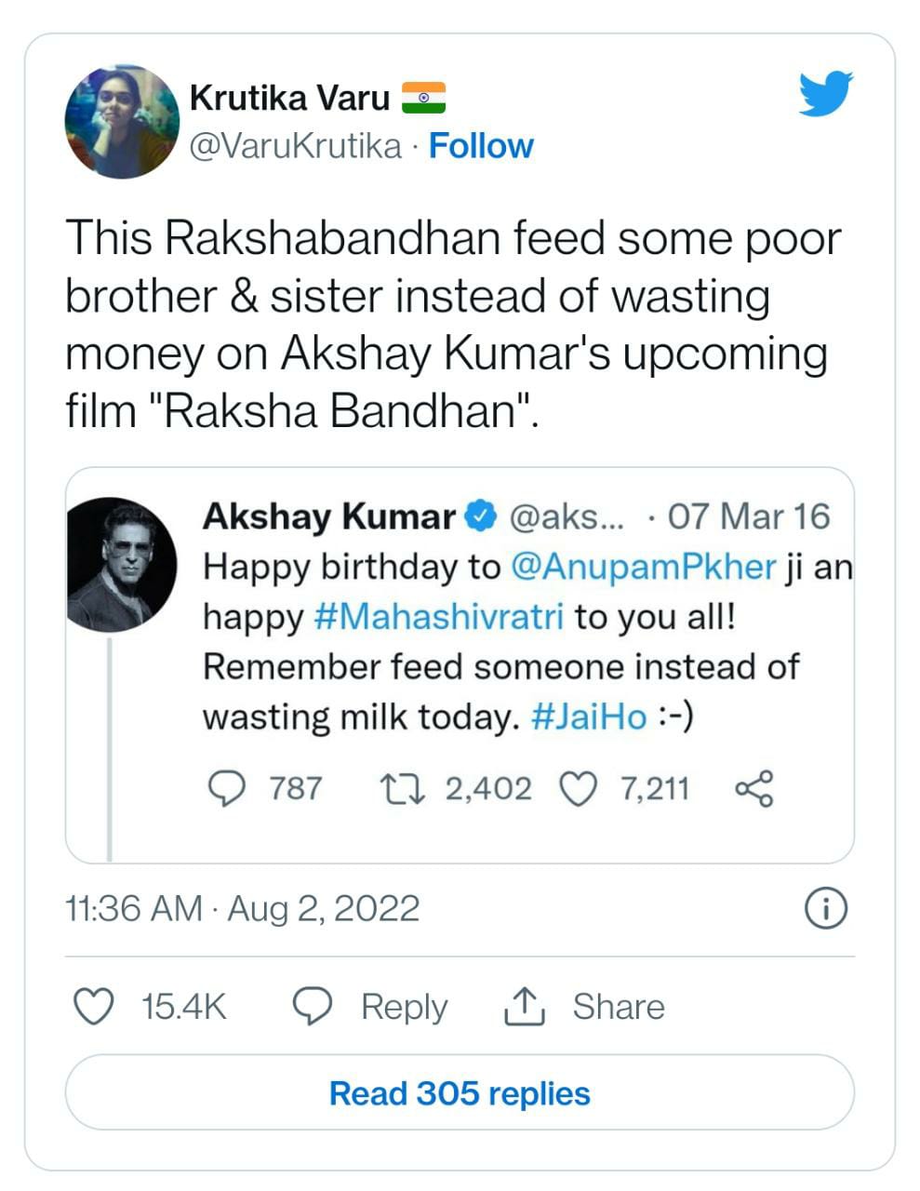The image size is (920, 1191).
Task: Open Read 305 replies button
Action: pyautogui.click(x=460, y=1093)
